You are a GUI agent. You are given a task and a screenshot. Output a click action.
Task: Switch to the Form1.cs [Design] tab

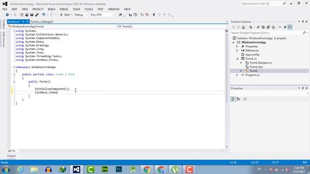pyautogui.click(x=42, y=22)
